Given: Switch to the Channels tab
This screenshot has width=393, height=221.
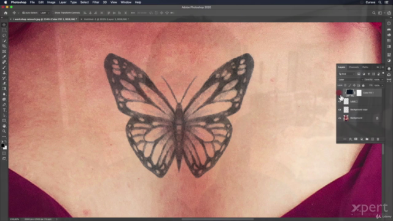Looking at the screenshot, I should (354, 67).
